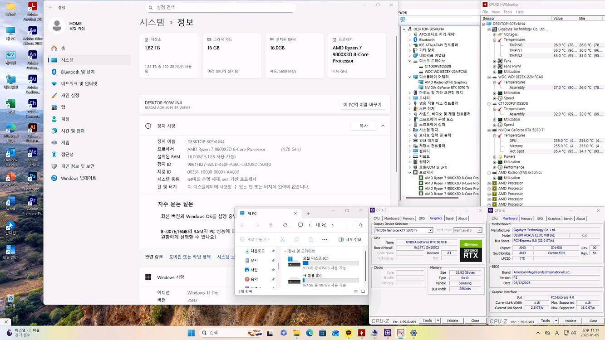The height and width of the screenshot is (340, 605).
Task: Click the Fans PWM icon in HWMonitor
Action: pyautogui.click(x=500, y=67)
